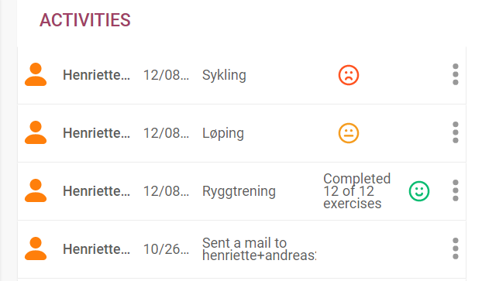
Task: Click the 'Sent a mail to henriette+andreas' text
Action: [x=259, y=249]
